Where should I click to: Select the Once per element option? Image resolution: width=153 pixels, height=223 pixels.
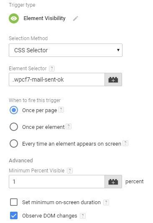pyautogui.click(x=14, y=127)
